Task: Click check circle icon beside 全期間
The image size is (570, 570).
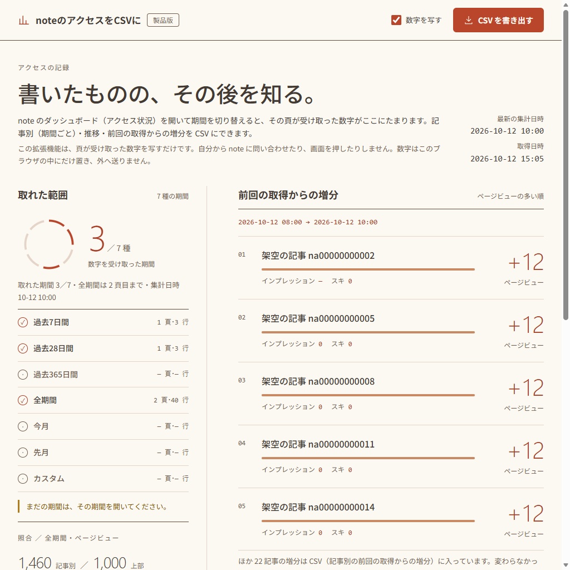Action: coord(23,401)
